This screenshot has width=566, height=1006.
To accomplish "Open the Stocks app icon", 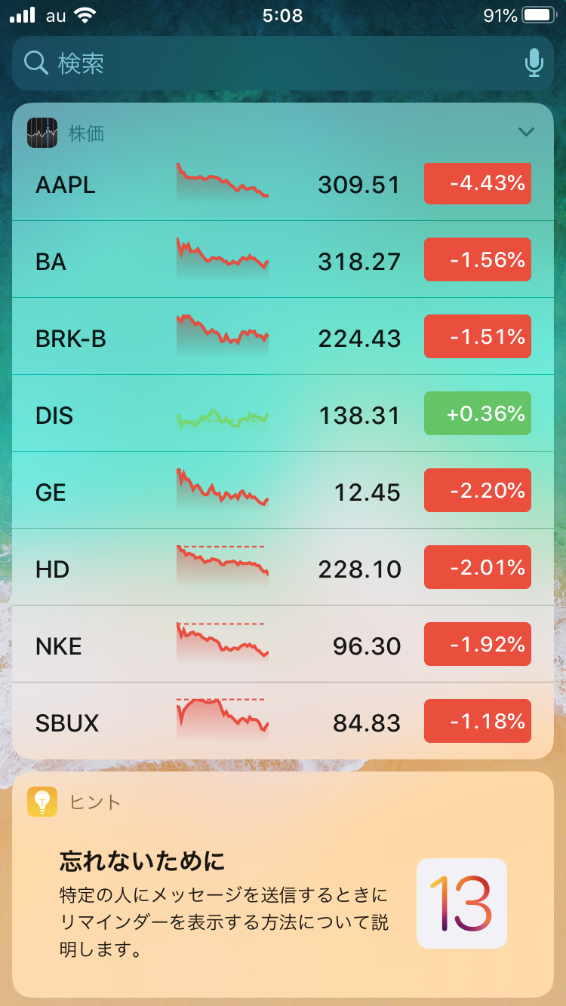I will [42, 133].
